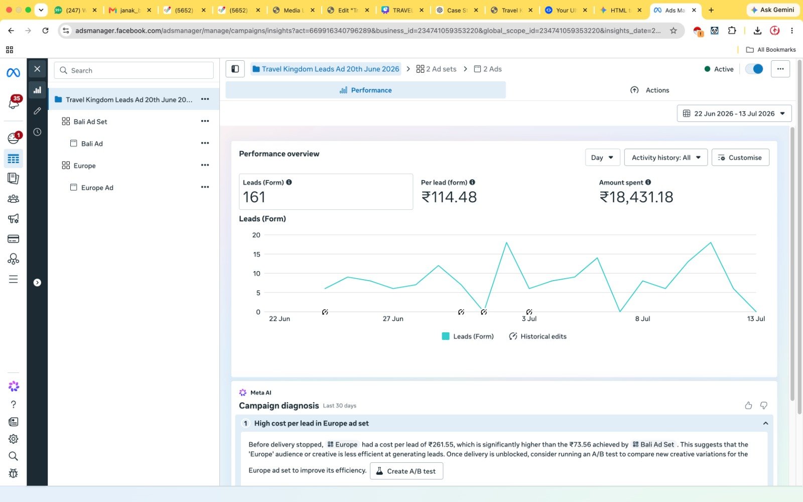This screenshot has height=502, width=803.
Task: Open the sidebar search magnifier icon
Action: pyautogui.click(x=14, y=456)
